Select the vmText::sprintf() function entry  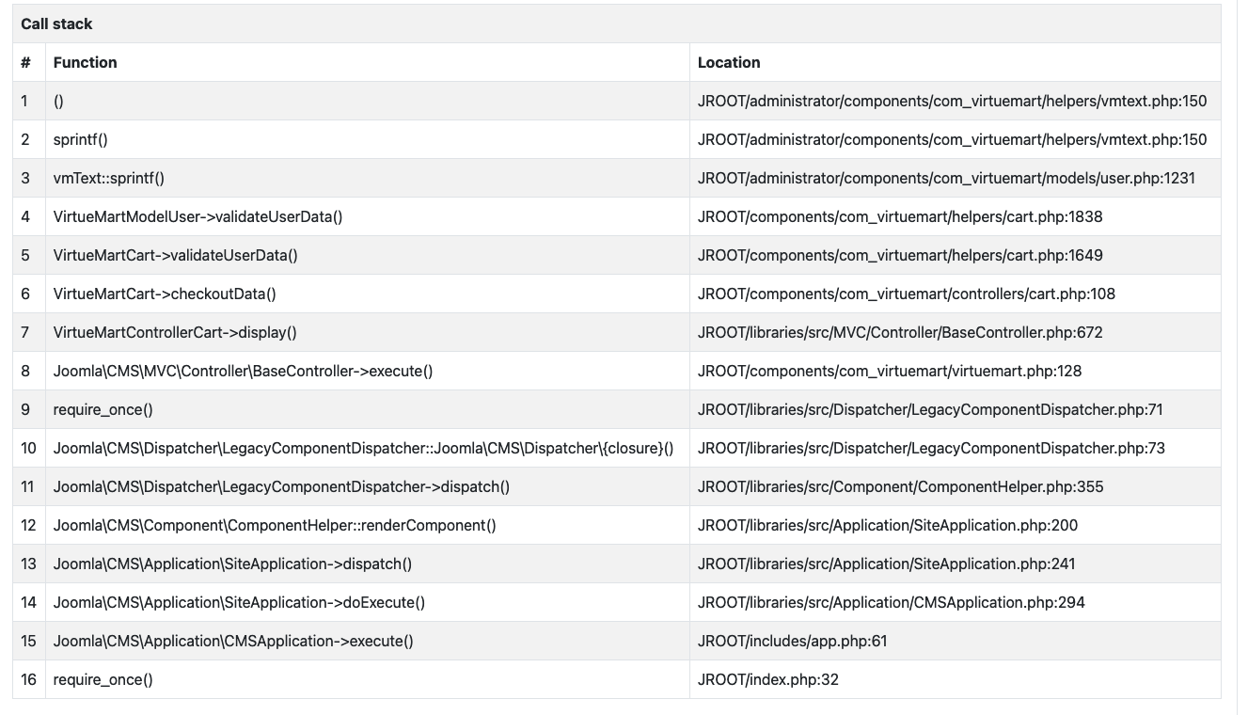click(x=109, y=178)
